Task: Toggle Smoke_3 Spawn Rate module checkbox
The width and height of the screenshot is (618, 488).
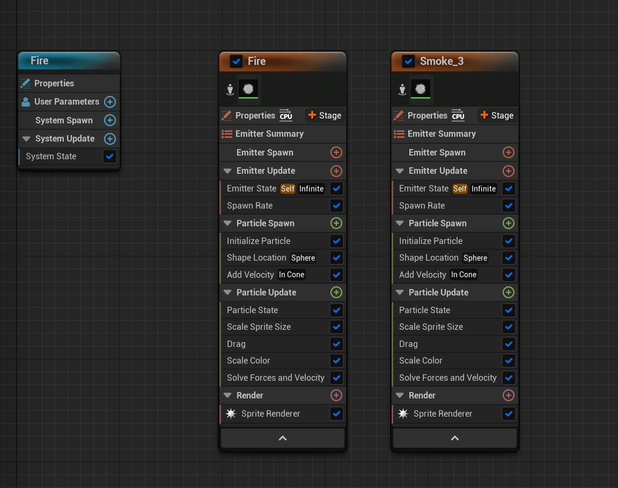Action: (x=509, y=205)
